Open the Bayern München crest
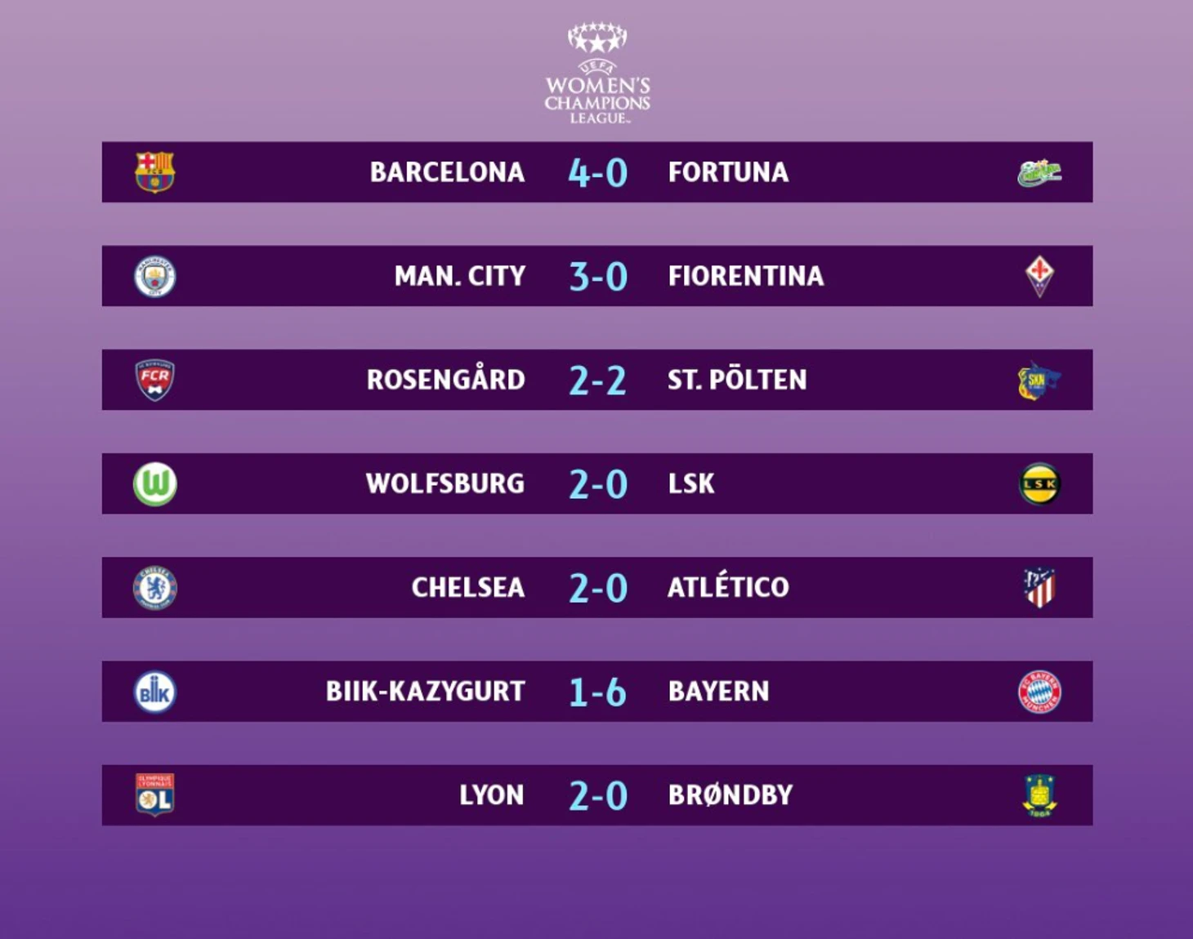This screenshot has width=1193, height=939. [1039, 692]
